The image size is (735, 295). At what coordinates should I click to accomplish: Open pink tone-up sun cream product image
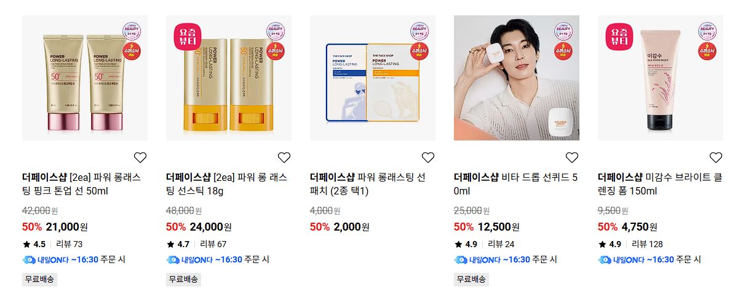coord(85,78)
